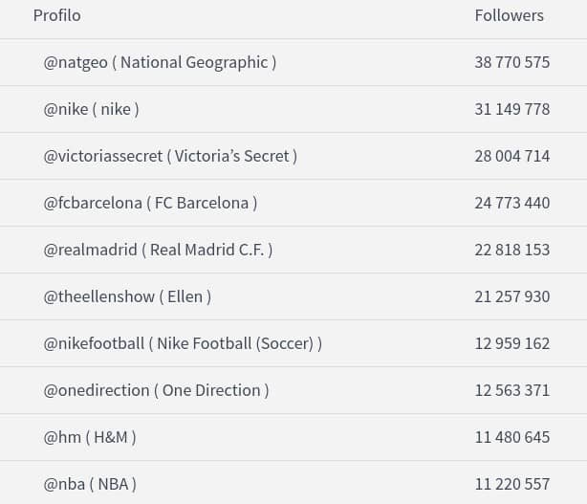Open the @theellenshow Ellen profile
The width and height of the screenshot is (587, 504).
(x=127, y=296)
